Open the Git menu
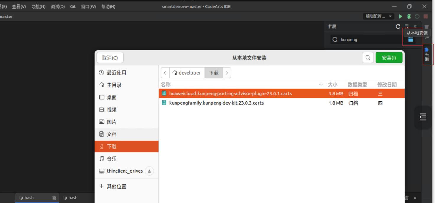The height and width of the screenshot is (203, 435). 73,6
